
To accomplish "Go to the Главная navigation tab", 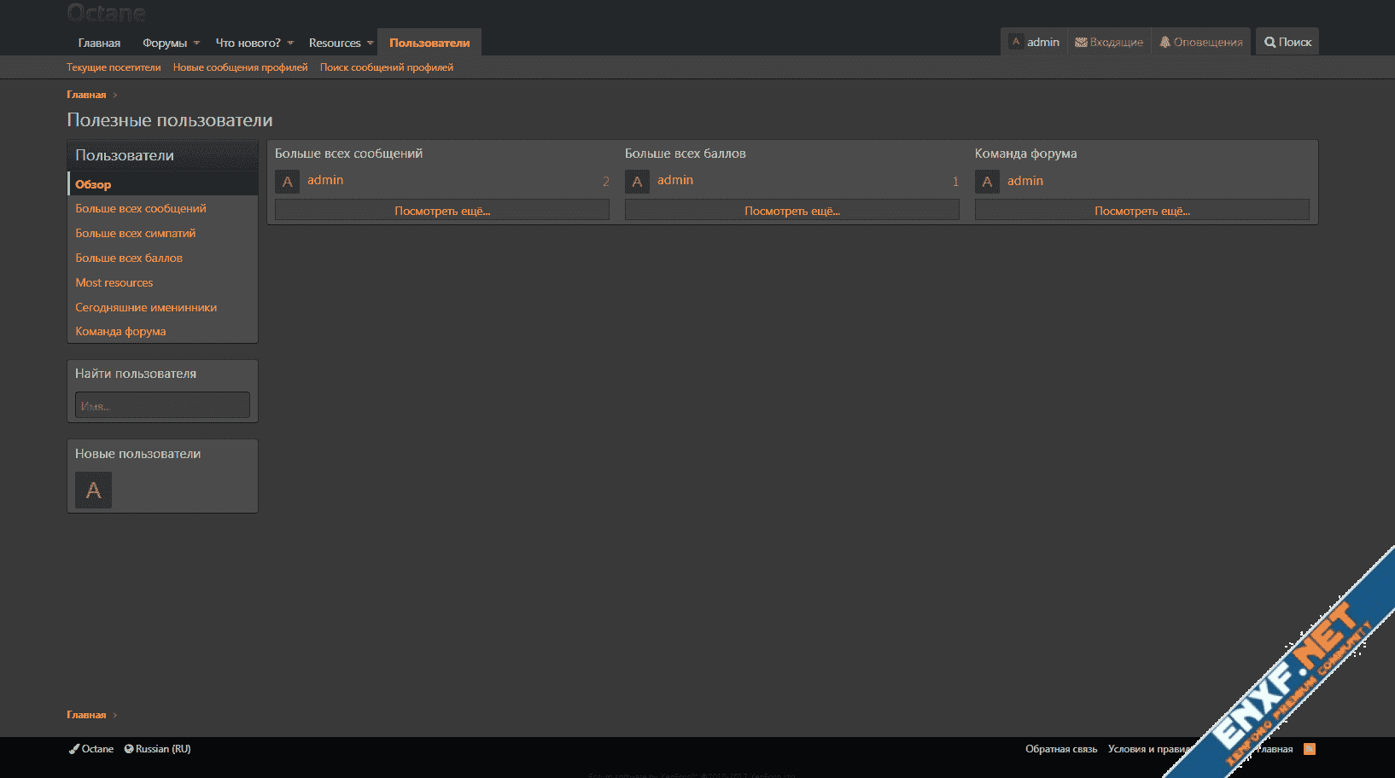I will 99,43.
